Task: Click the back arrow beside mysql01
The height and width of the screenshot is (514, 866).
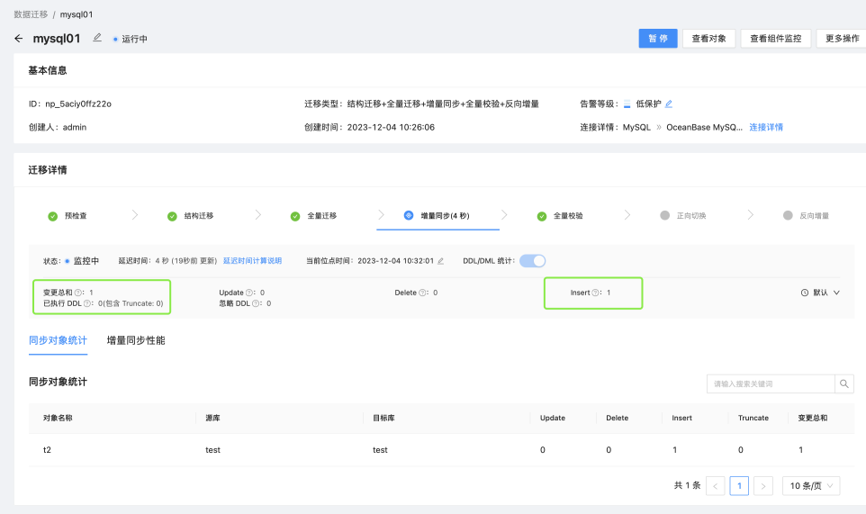Action: click(x=19, y=39)
